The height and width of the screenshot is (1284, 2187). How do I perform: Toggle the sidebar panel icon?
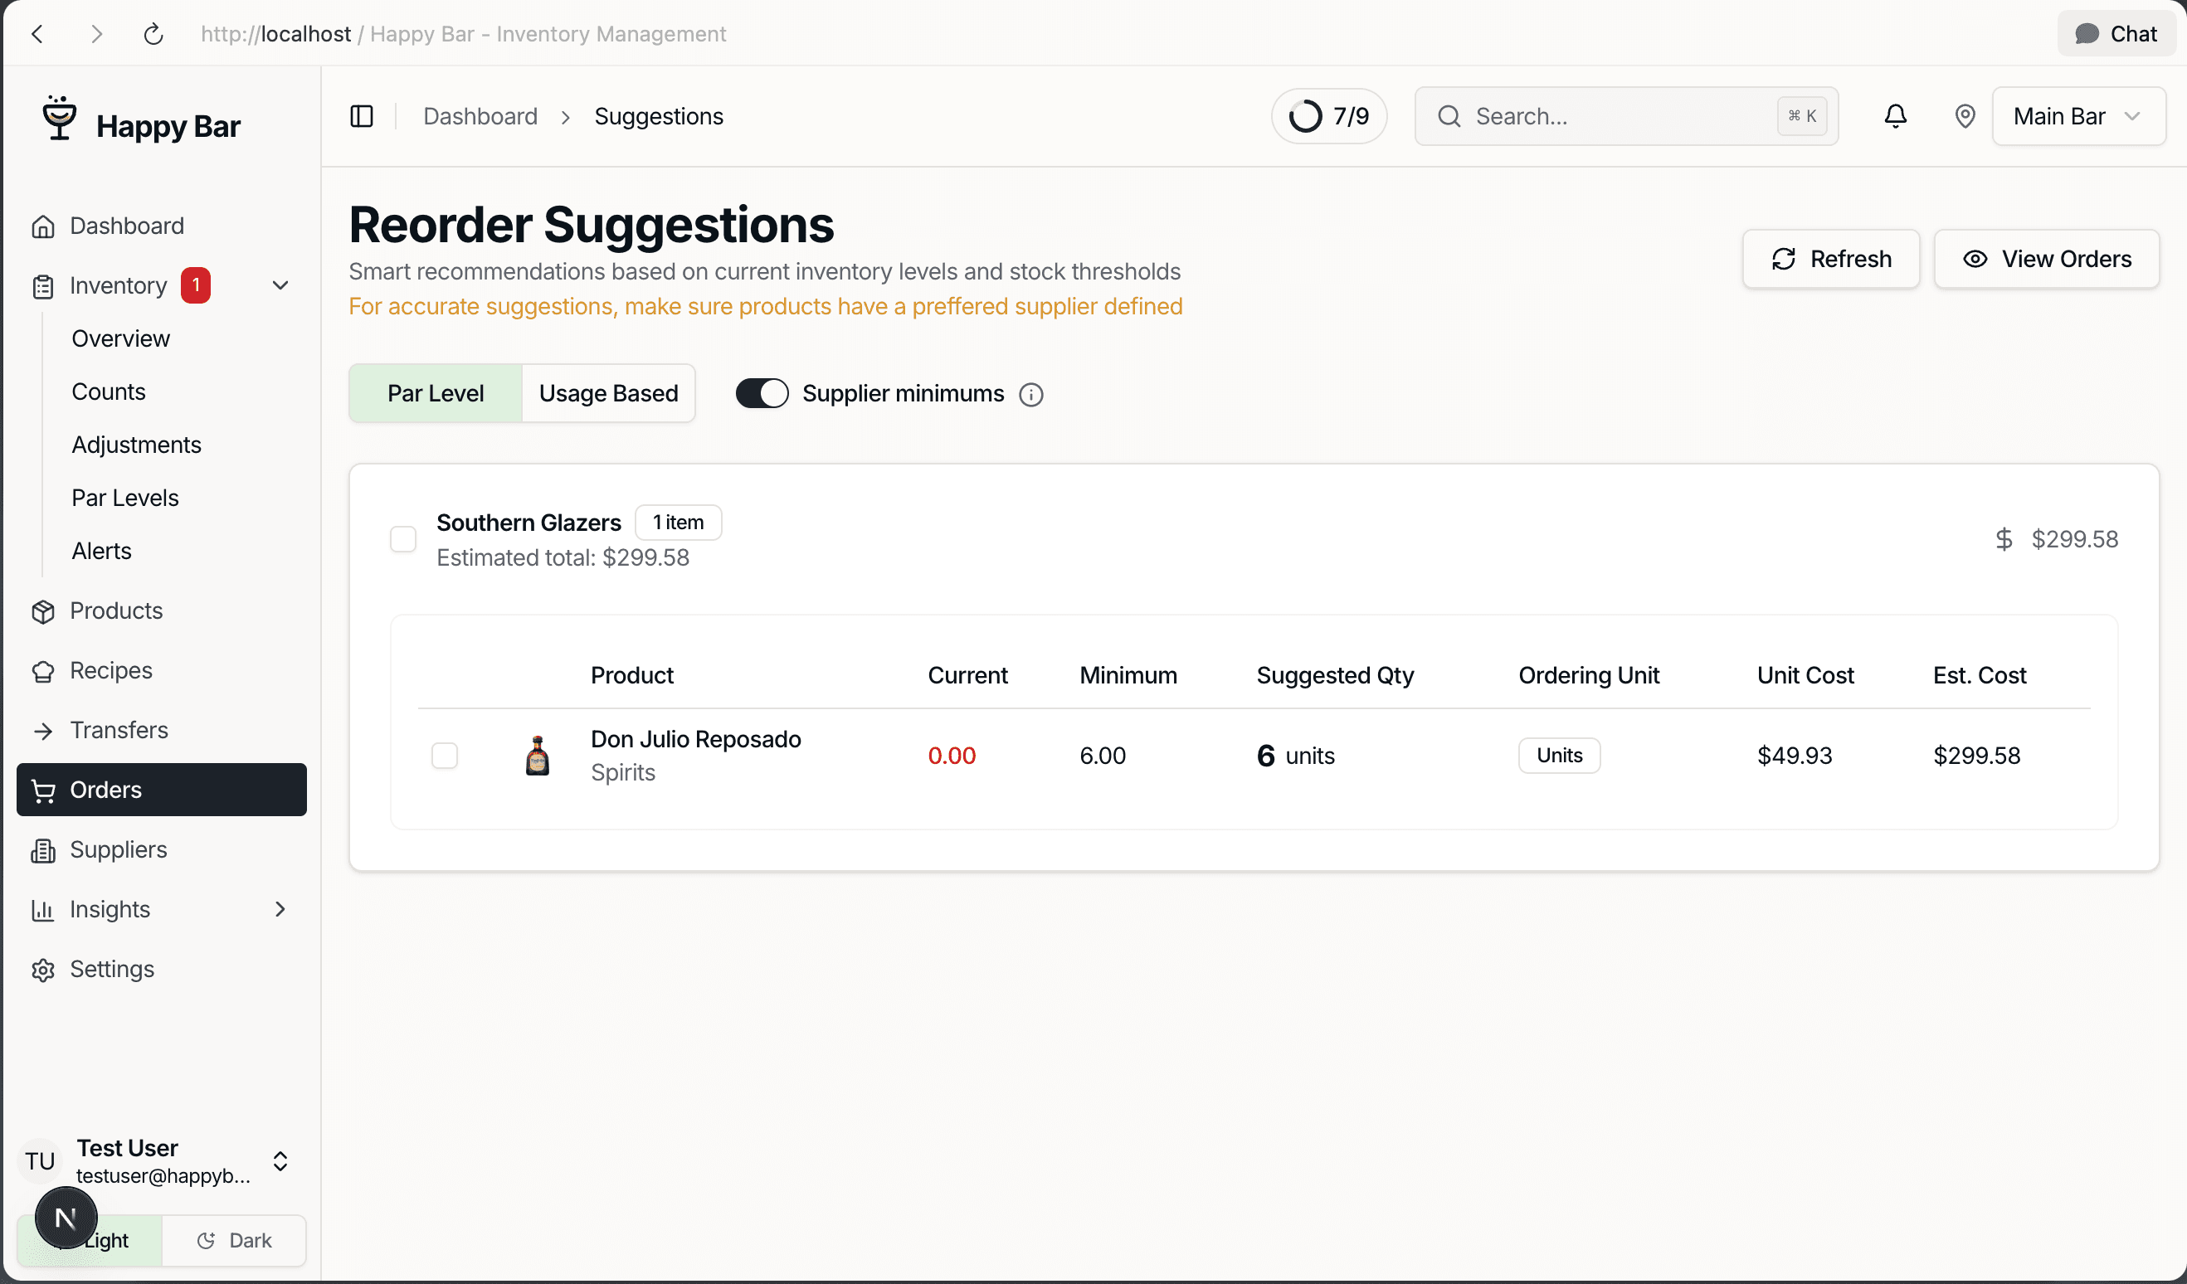click(361, 116)
